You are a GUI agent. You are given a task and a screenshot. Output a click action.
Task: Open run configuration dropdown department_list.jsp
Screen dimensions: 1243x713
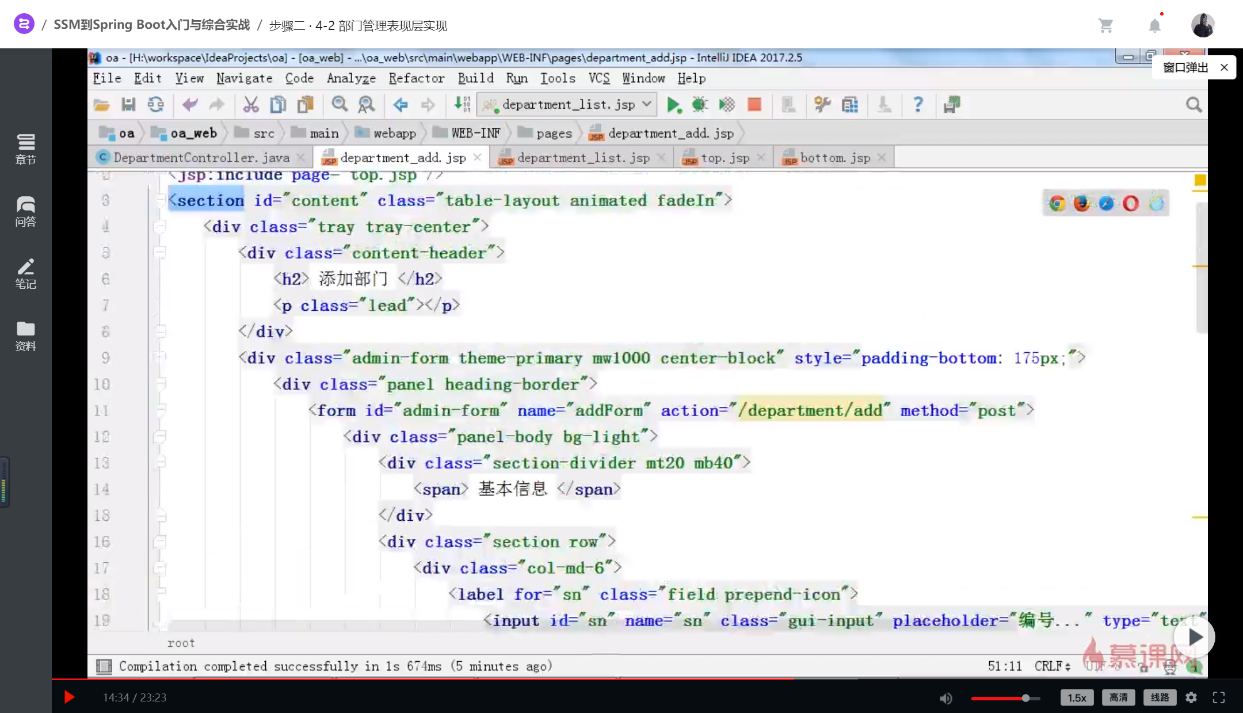(x=567, y=105)
